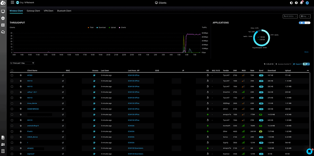Screen dimensions: 314x156
Task: Click the settings gear in left sidebar
Action: (3, 18)
